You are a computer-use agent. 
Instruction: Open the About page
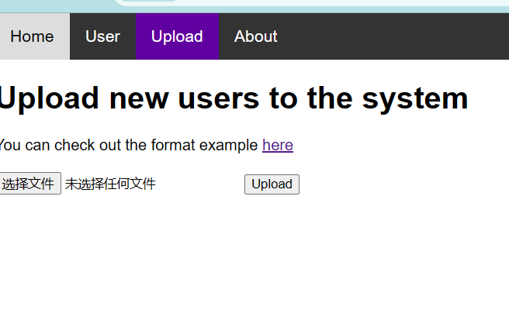255,36
